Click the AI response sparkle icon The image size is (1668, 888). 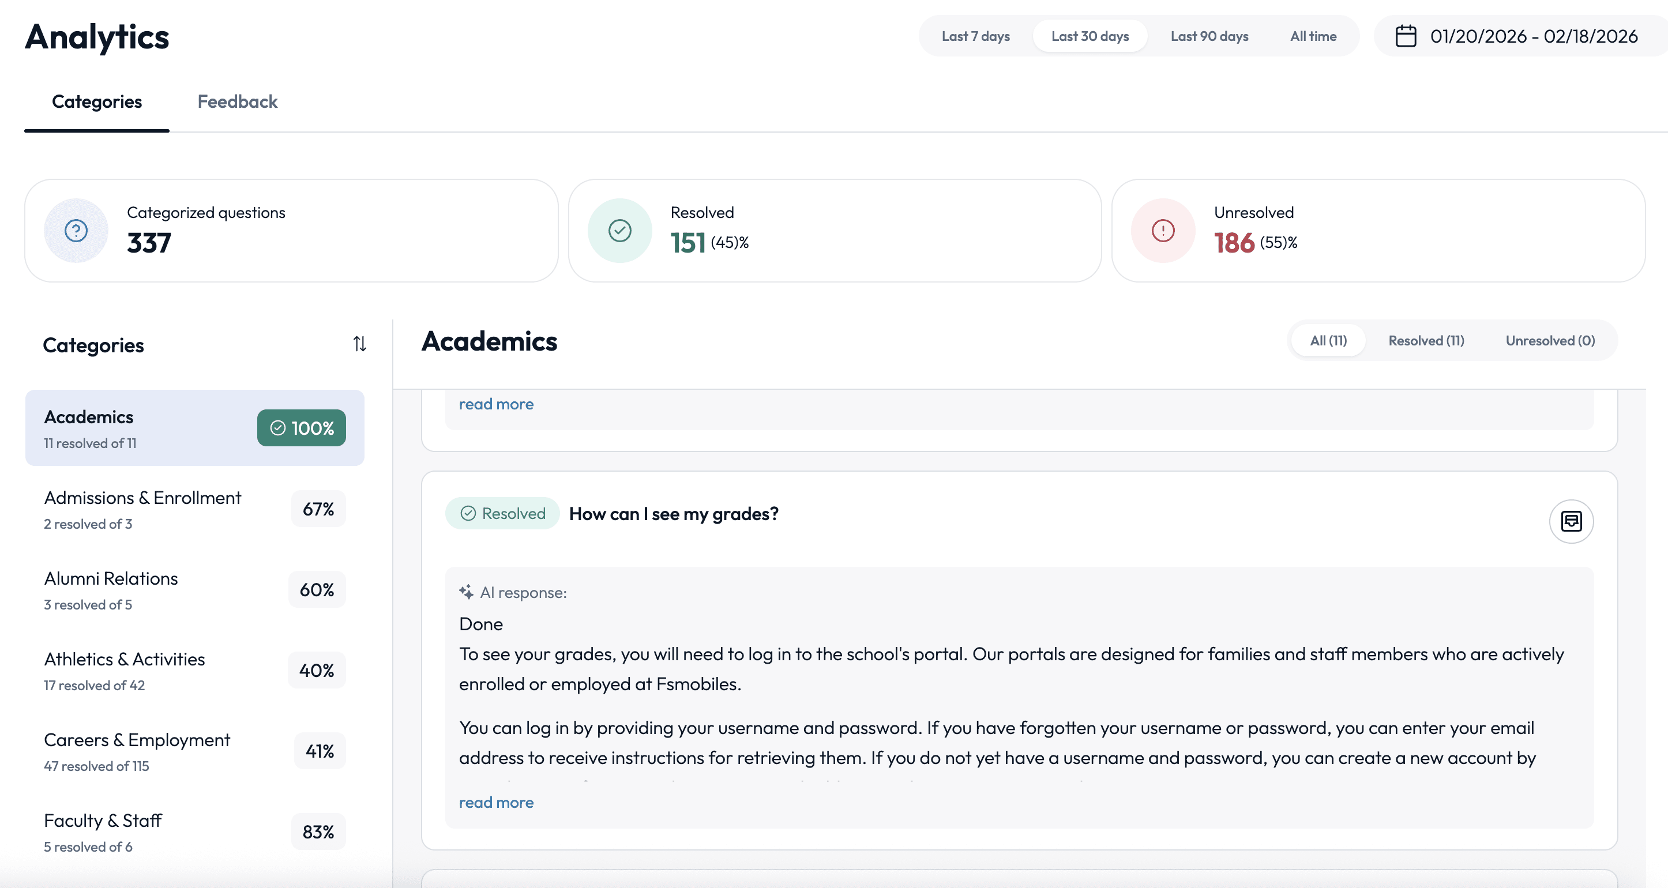pos(466,592)
